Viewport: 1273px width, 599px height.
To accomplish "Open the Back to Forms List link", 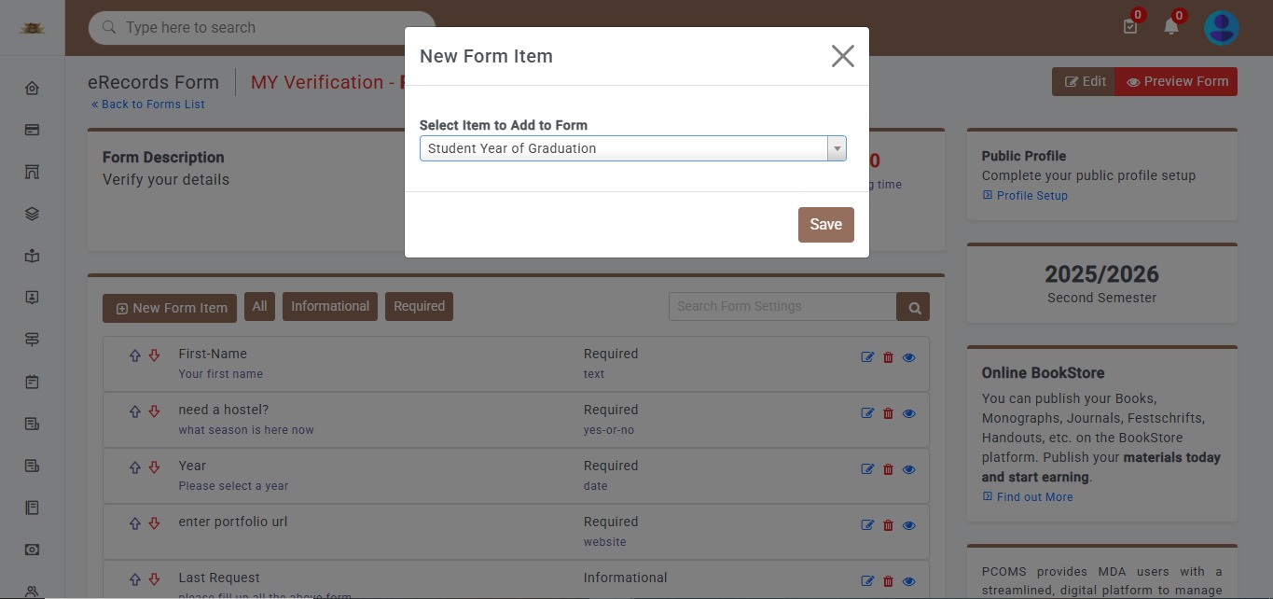I will (148, 104).
